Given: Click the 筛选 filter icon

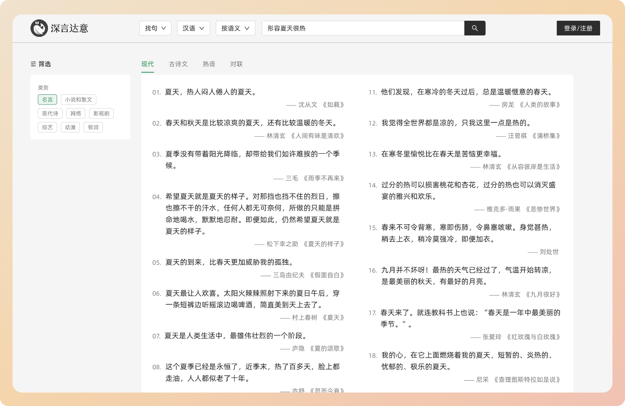Looking at the screenshot, I should pyautogui.click(x=33, y=64).
